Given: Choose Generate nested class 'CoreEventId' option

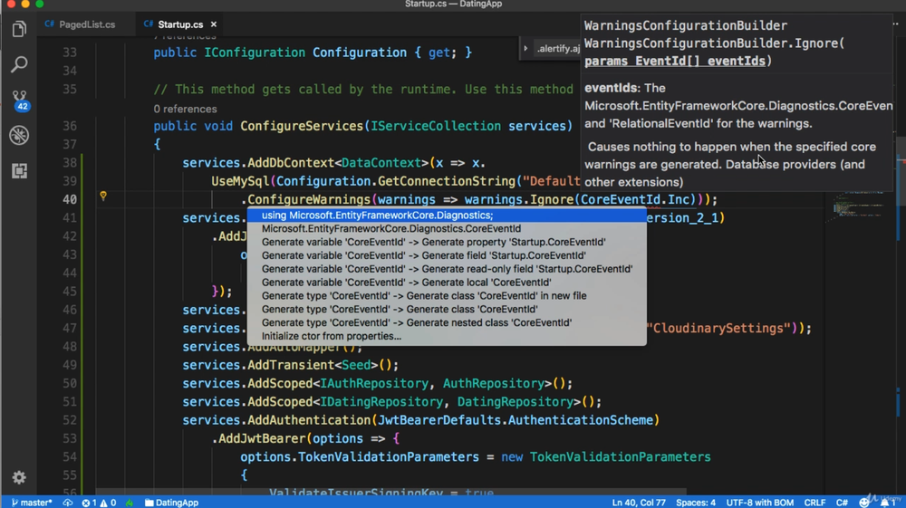Looking at the screenshot, I should pyautogui.click(x=446, y=322).
